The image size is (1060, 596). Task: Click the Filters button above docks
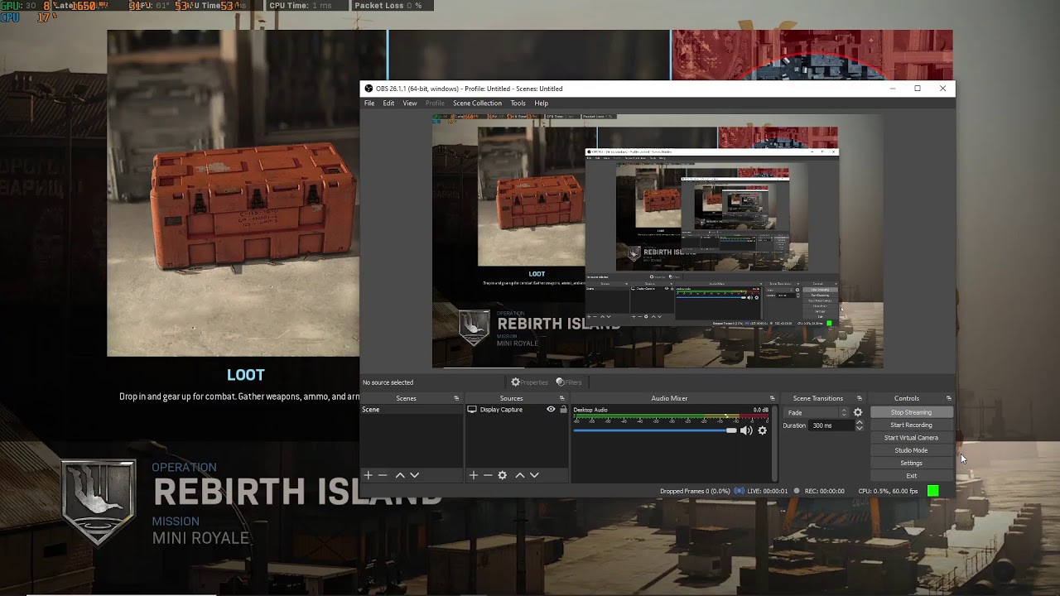coord(569,382)
